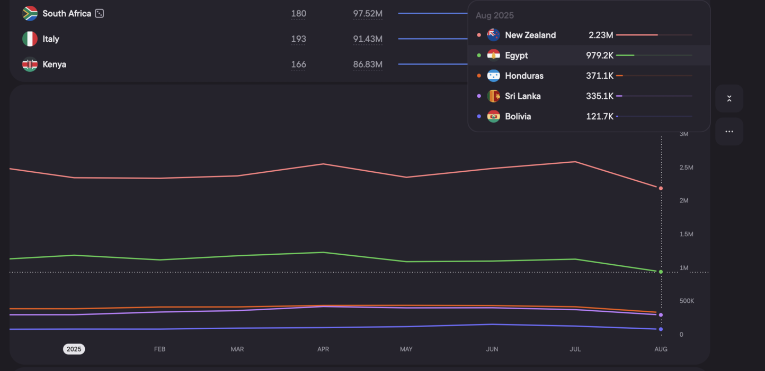Click South Africa's 180 underlined value
Screen dimensions: 765x371
[x=298, y=14]
